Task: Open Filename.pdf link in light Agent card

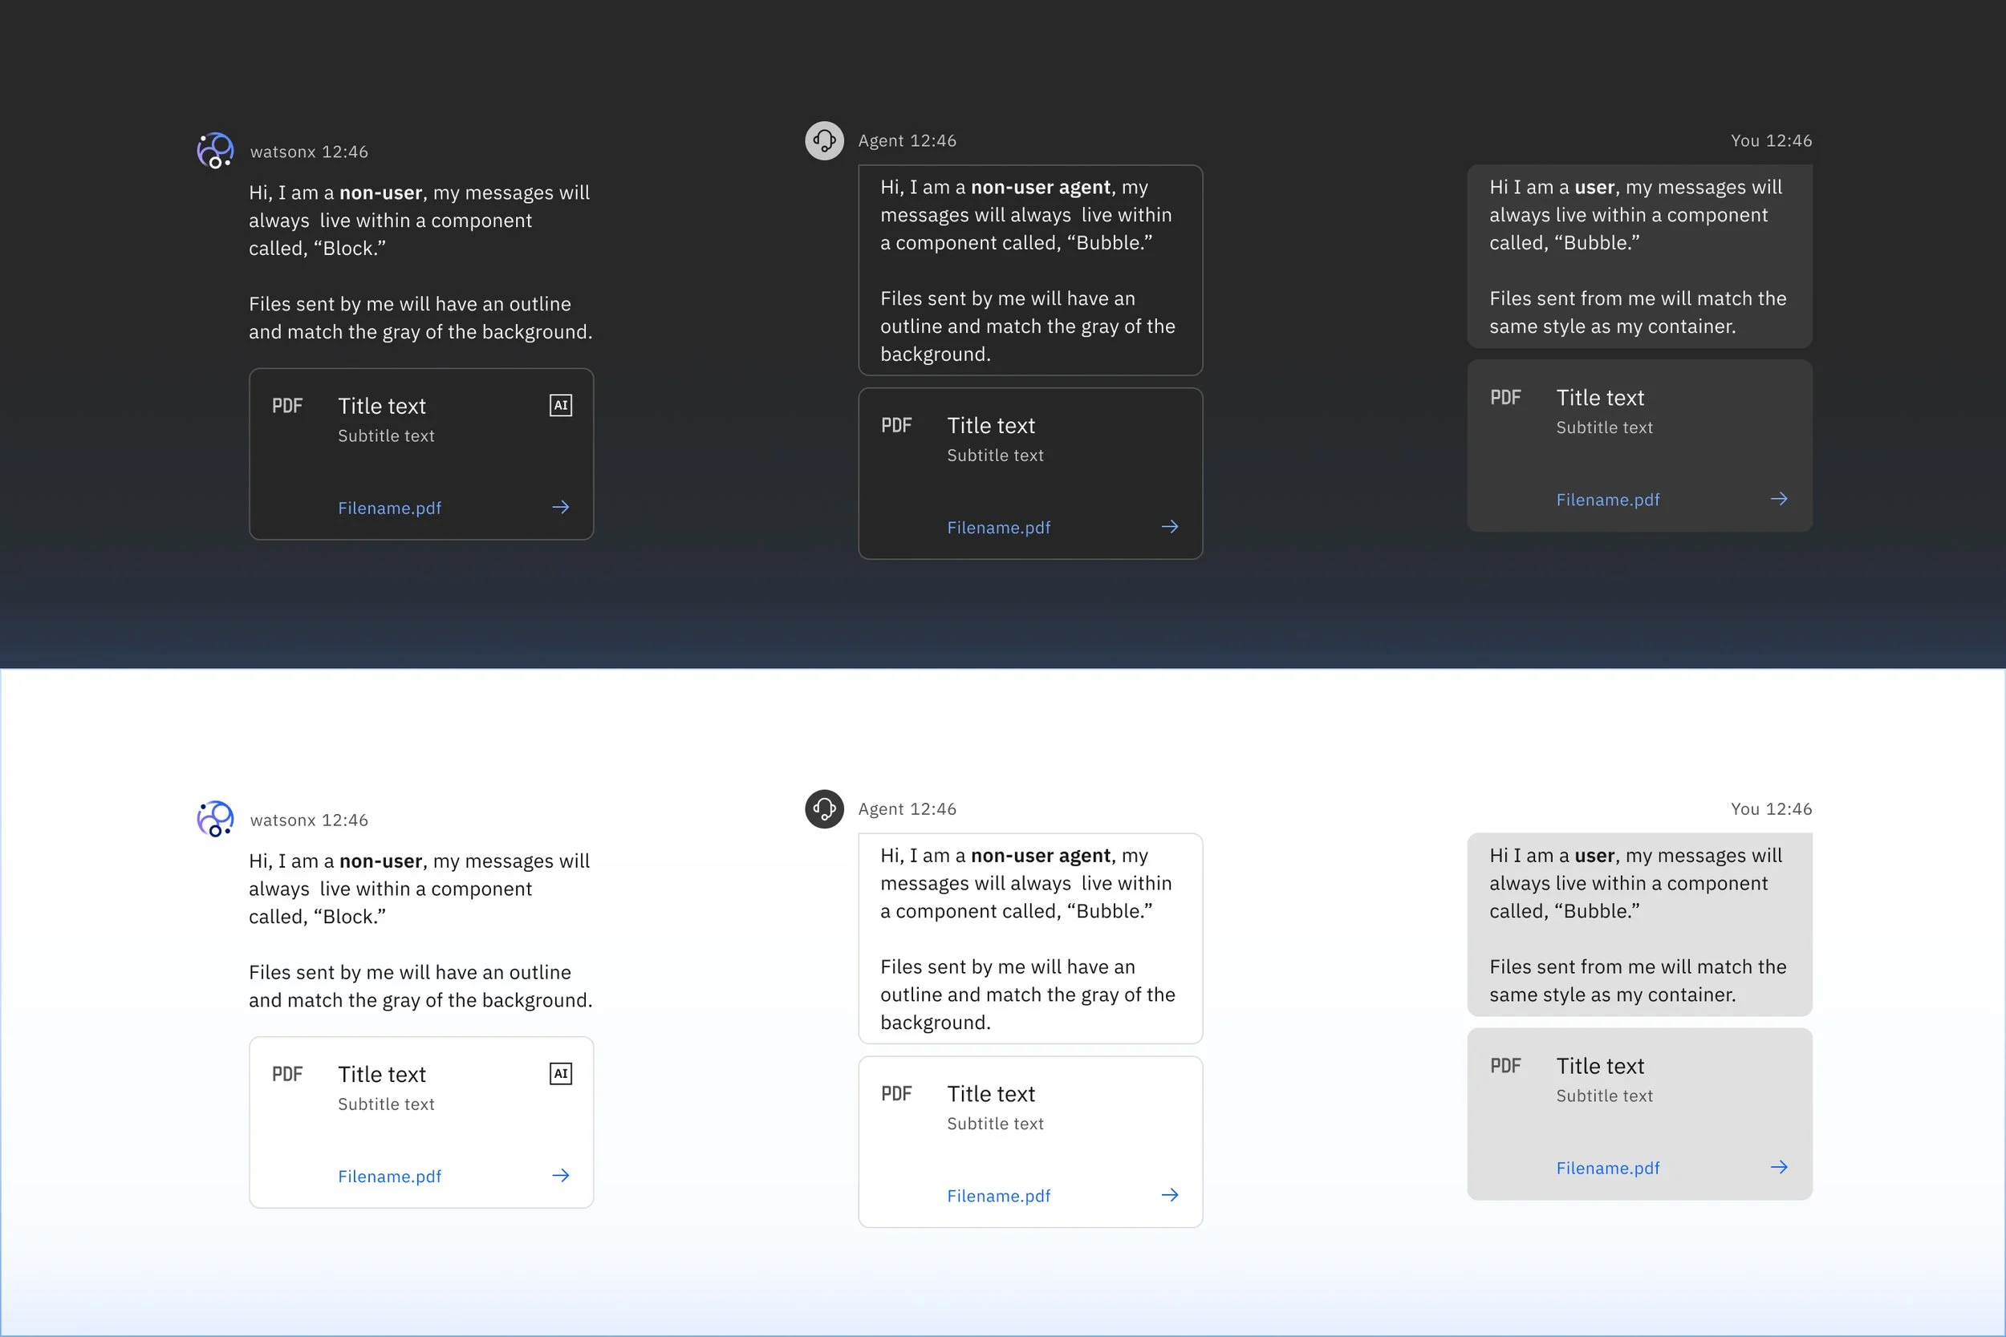Action: click(x=998, y=1197)
